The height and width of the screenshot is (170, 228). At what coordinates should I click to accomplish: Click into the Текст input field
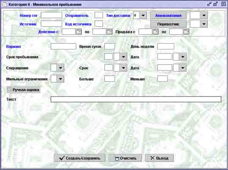click(x=136, y=99)
